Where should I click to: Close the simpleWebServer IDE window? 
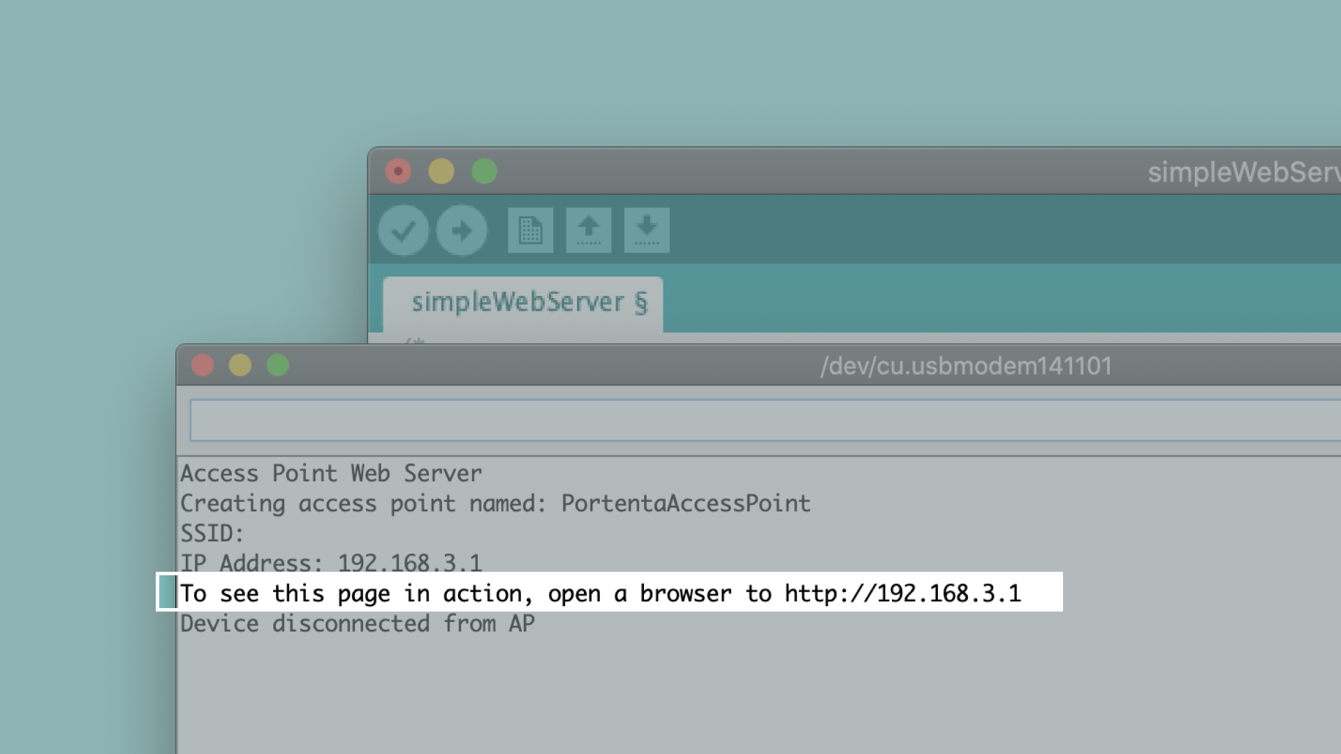pyautogui.click(x=398, y=171)
